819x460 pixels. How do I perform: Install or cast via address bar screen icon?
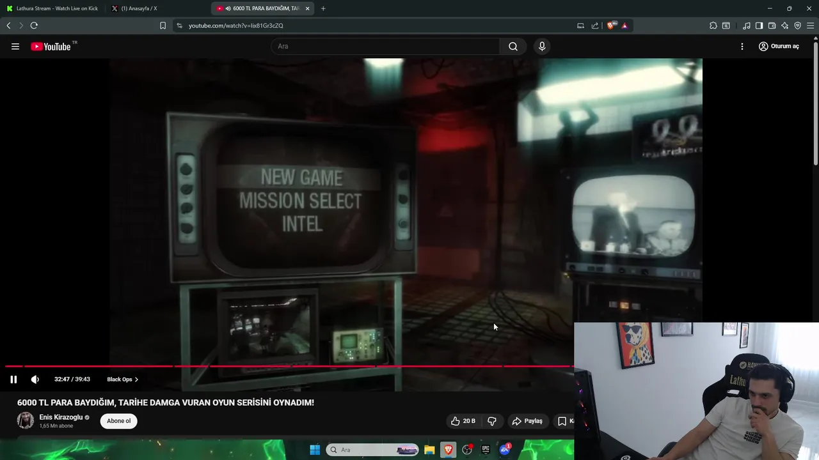580,26
